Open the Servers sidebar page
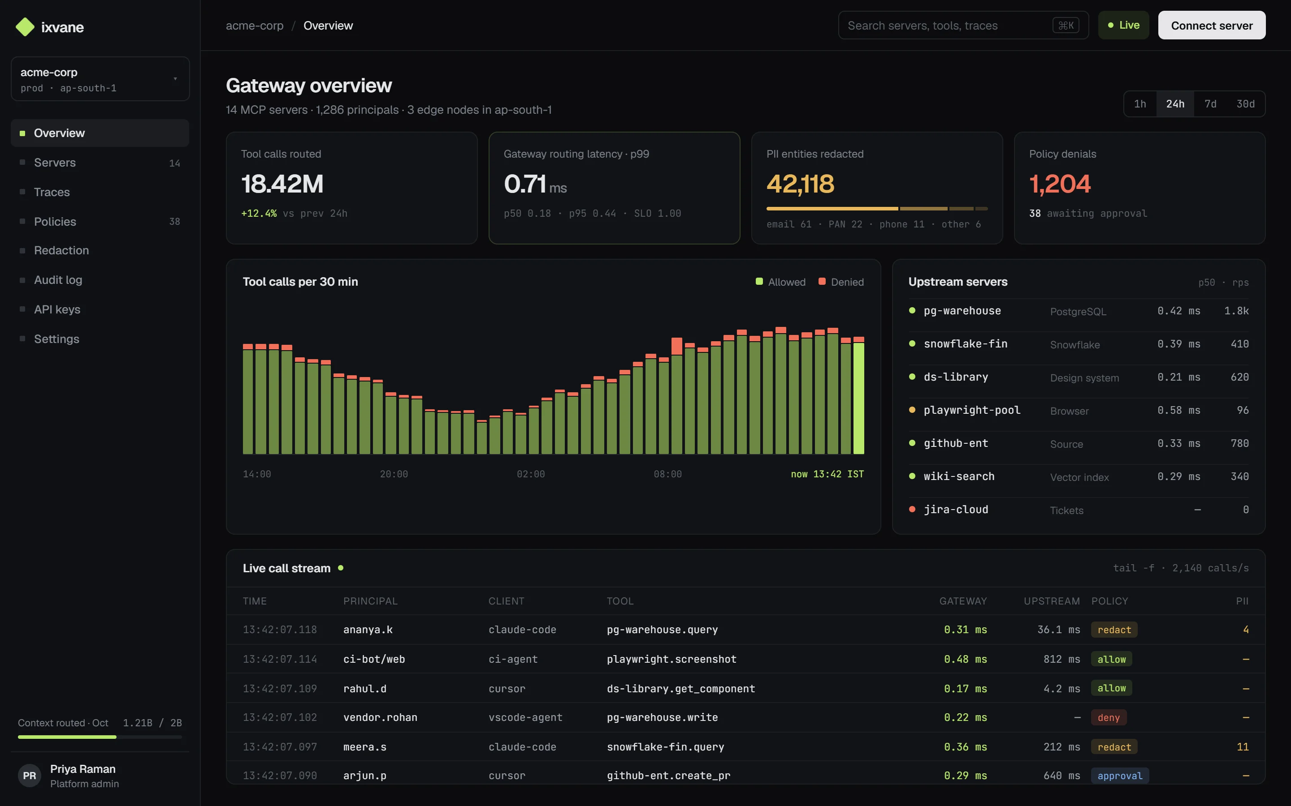The image size is (1291, 806). pos(100,163)
